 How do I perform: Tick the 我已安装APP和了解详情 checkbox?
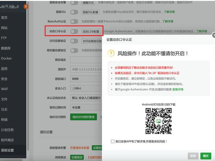(113, 141)
